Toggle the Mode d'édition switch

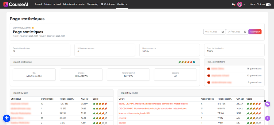[268, 4]
